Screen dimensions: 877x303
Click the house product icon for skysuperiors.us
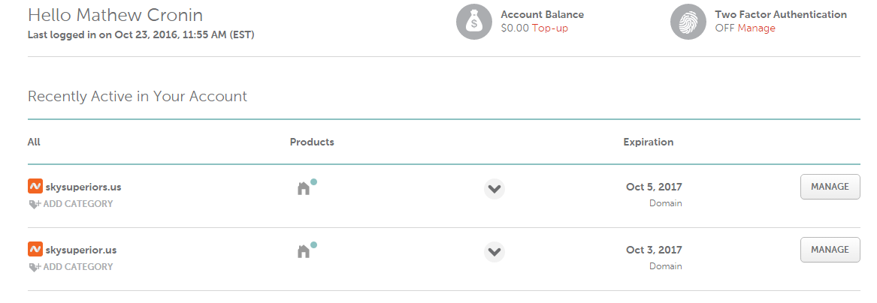click(304, 188)
